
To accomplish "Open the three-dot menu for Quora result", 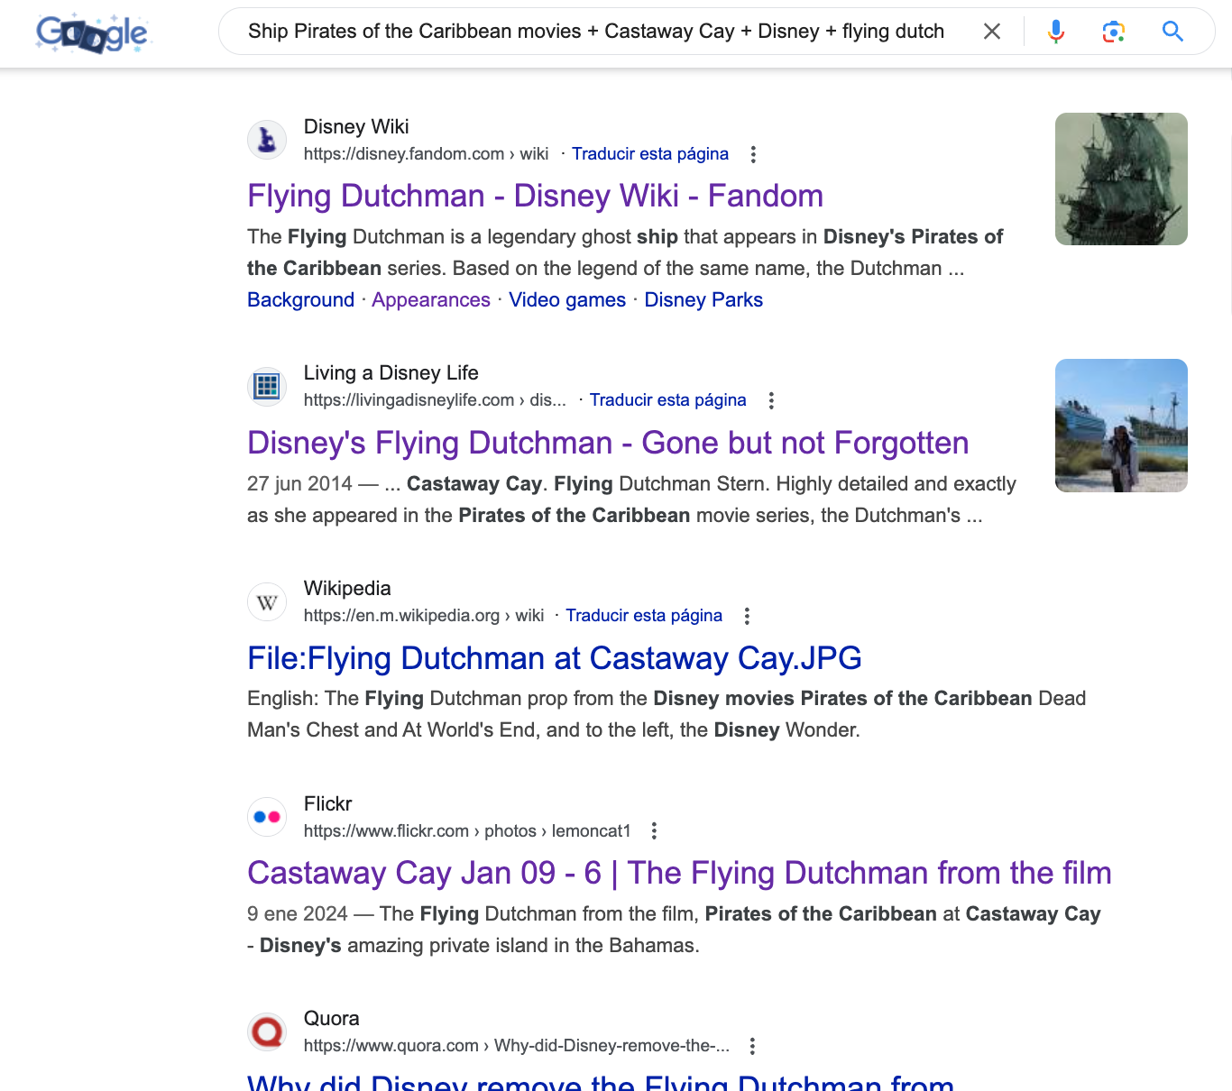I will click(x=752, y=1046).
